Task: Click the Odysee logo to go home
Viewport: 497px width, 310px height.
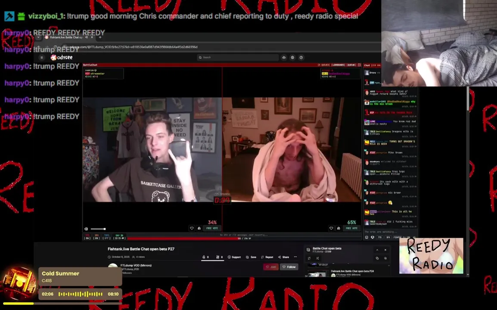Action: [x=62, y=57]
